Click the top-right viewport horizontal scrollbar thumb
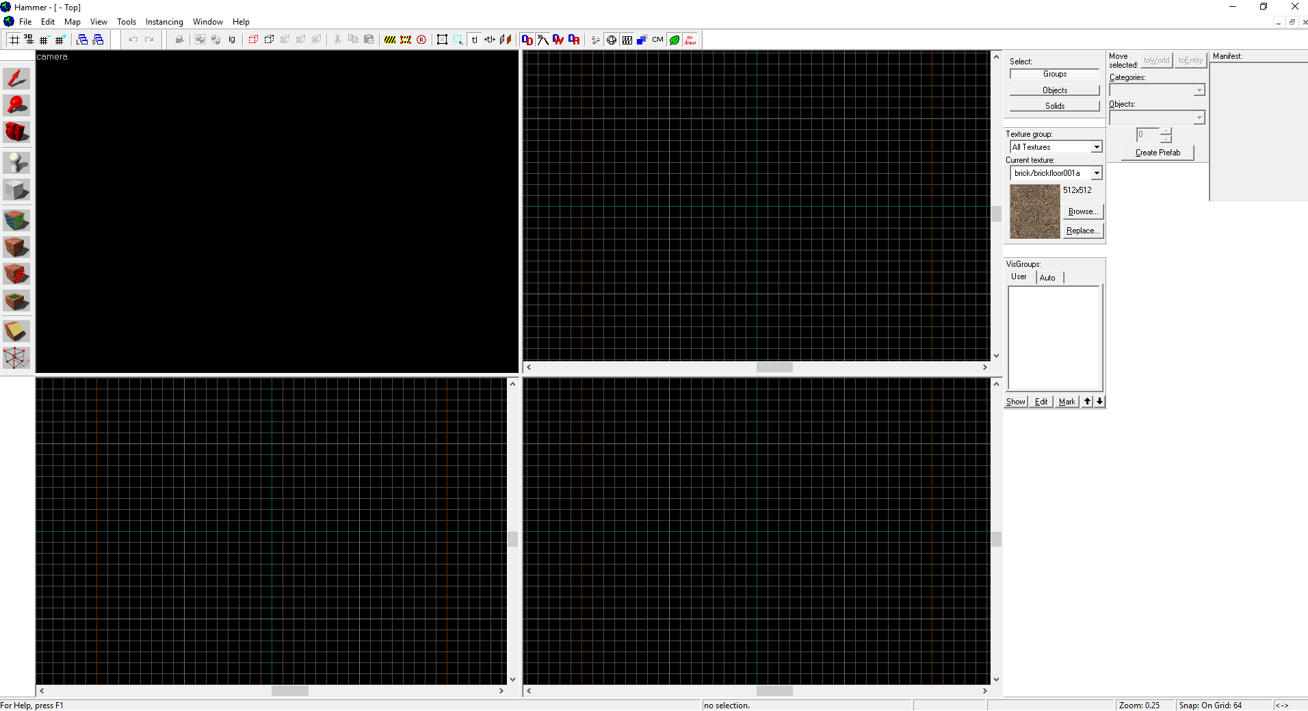1308x711 pixels. click(774, 367)
